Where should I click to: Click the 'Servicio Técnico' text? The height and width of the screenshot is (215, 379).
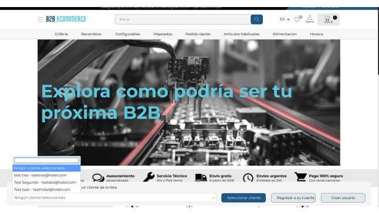pos(172,176)
